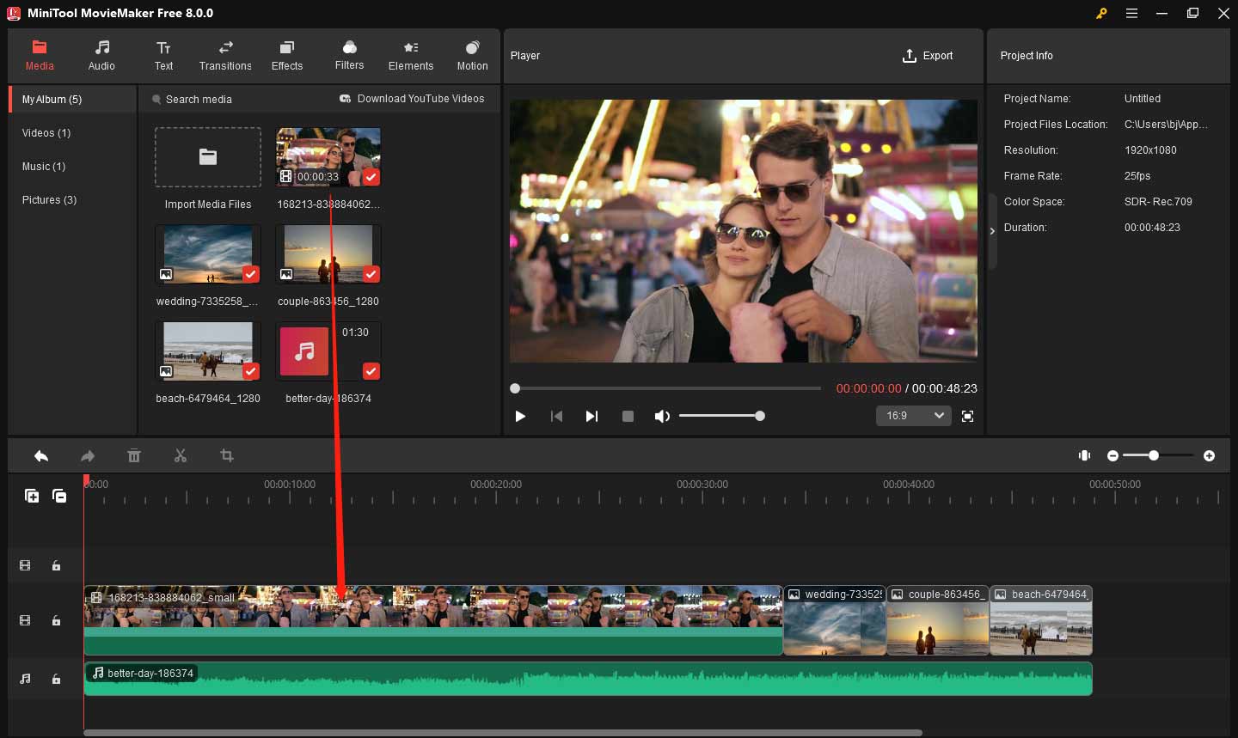Click Download YouTube Videos
The image size is (1238, 738).
[x=412, y=99]
